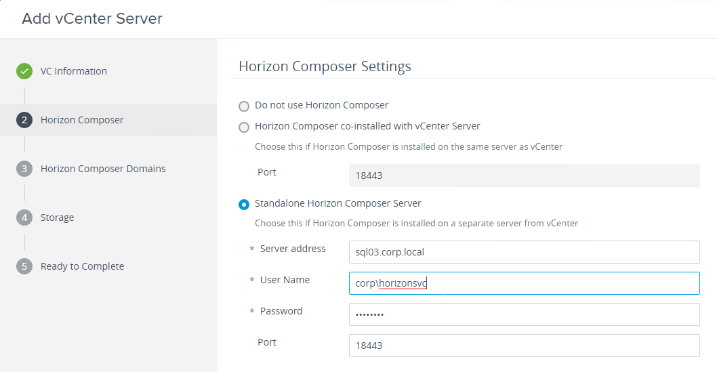The image size is (717, 372).
Task: Open the Storage step label
Action: (57, 218)
